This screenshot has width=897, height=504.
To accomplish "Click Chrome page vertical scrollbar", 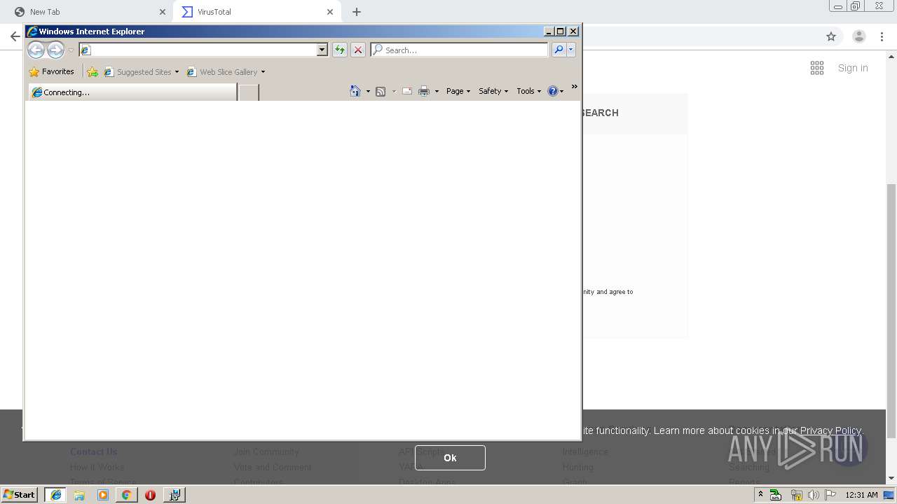I will pos(891,311).
